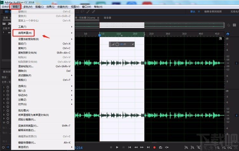Expand the 选择(S) submenu
This screenshot has width=239, height=151.
pos(43,86)
